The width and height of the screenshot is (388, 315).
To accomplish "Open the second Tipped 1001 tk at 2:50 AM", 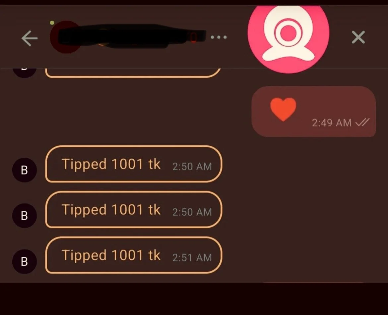I will (x=134, y=210).
